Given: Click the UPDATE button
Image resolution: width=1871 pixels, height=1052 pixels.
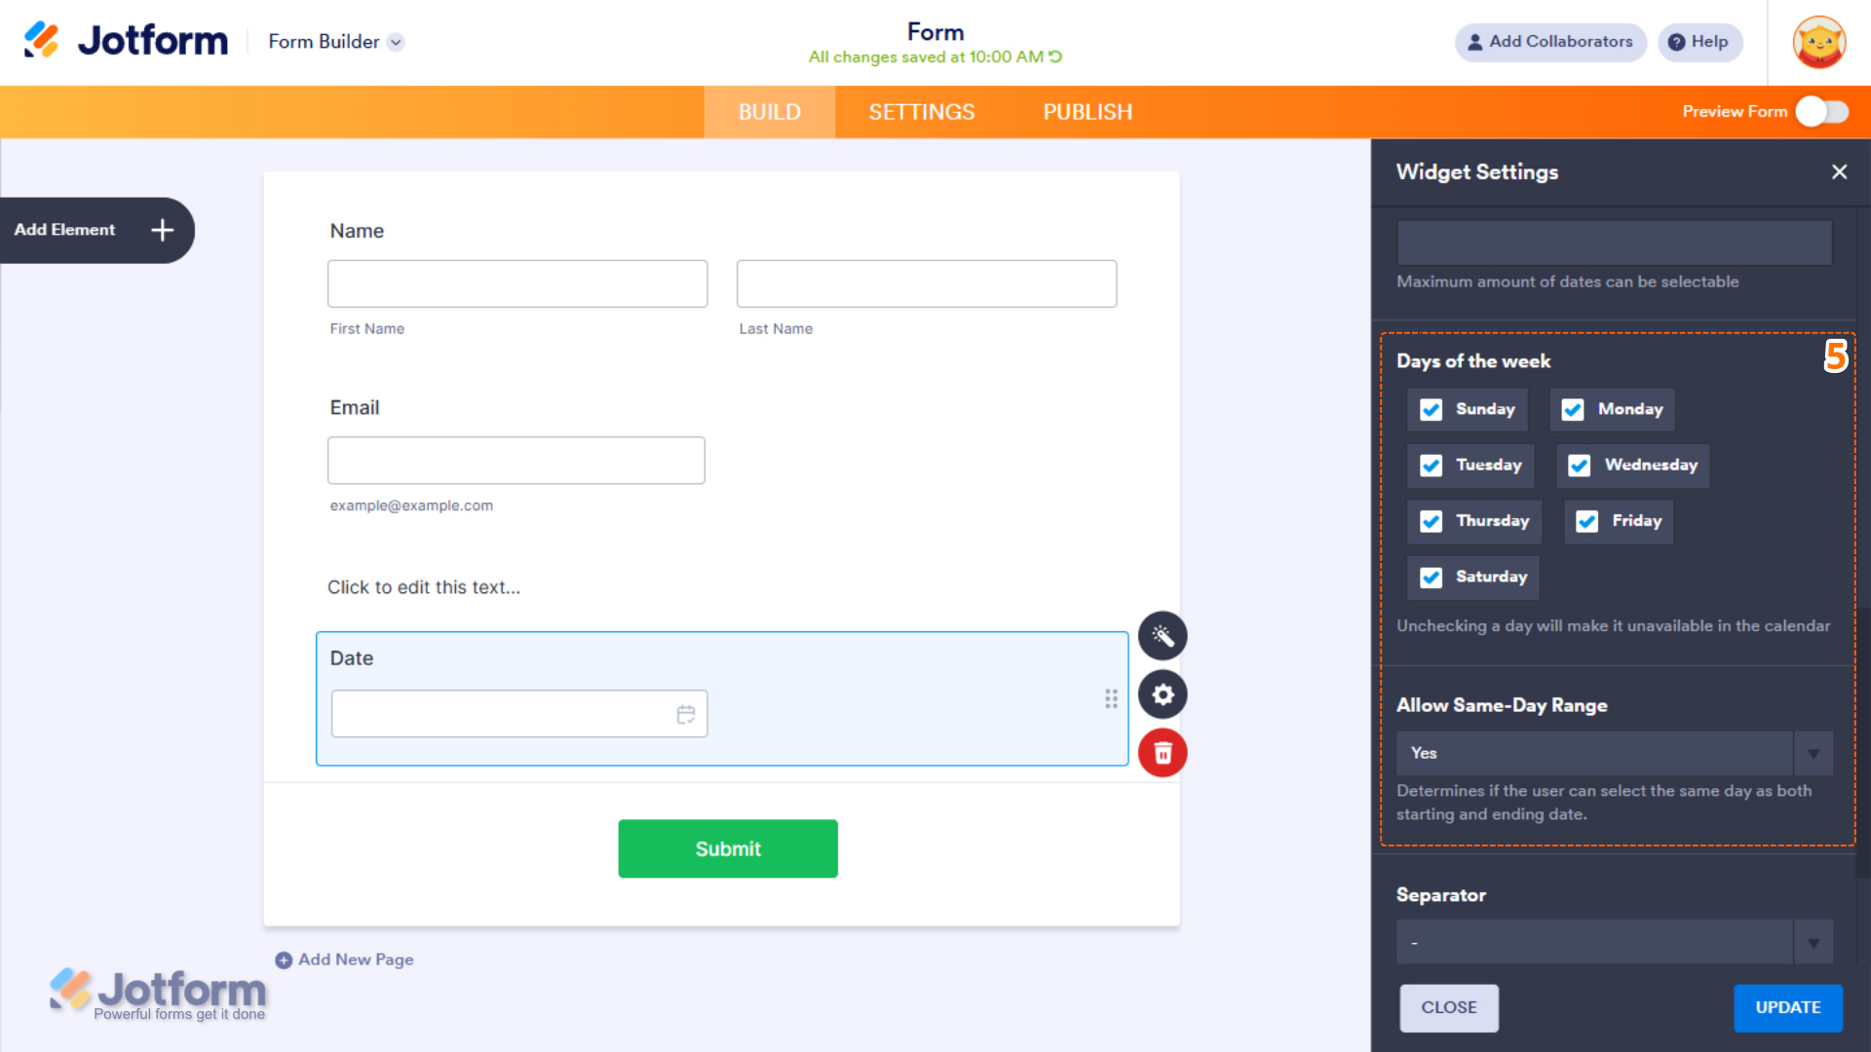Looking at the screenshot, I should (1788, 1007).
